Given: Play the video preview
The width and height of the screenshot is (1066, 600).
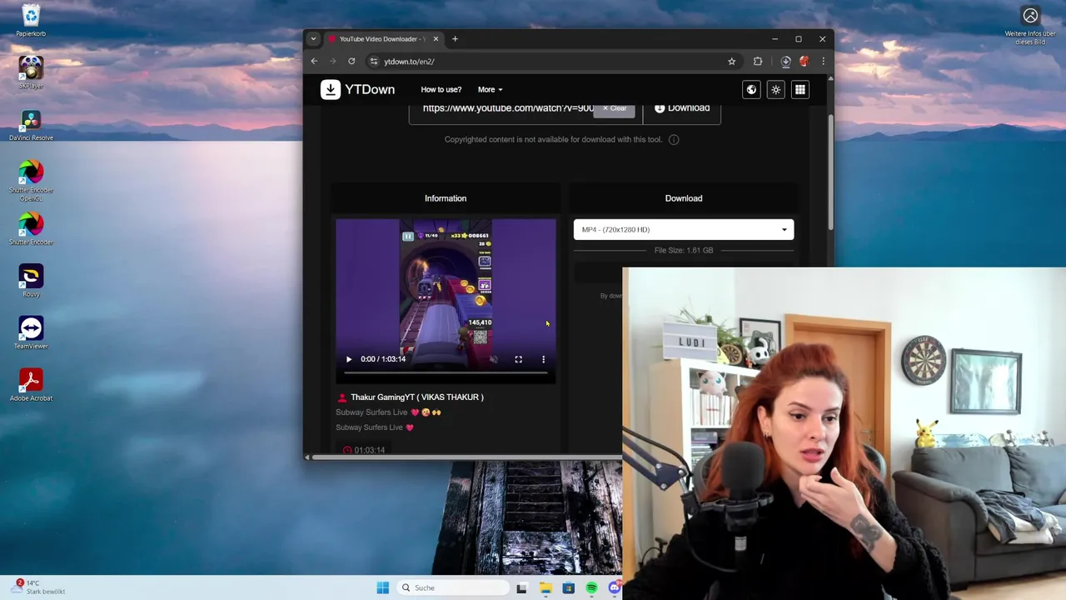Looking at the screenshot, I should coord(349,359).
